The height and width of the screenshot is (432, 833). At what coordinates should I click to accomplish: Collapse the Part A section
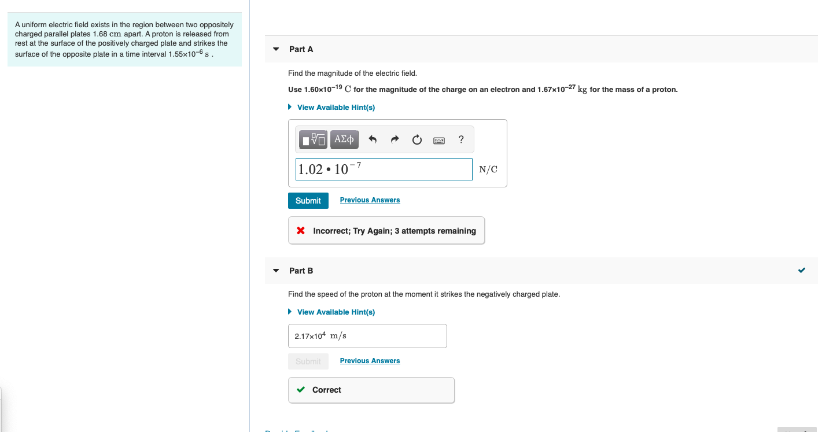coord(276,49)
